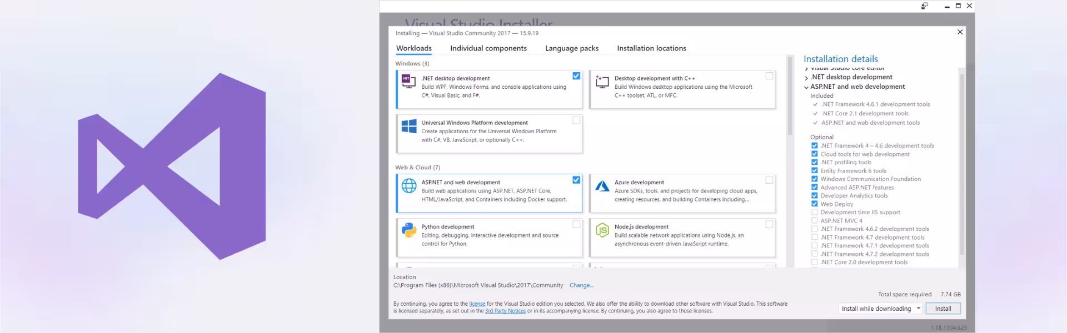Enable .NET Core 2.0 development tools

814,262
